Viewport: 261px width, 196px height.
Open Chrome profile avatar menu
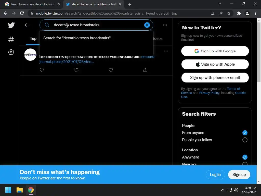[247, 13]
